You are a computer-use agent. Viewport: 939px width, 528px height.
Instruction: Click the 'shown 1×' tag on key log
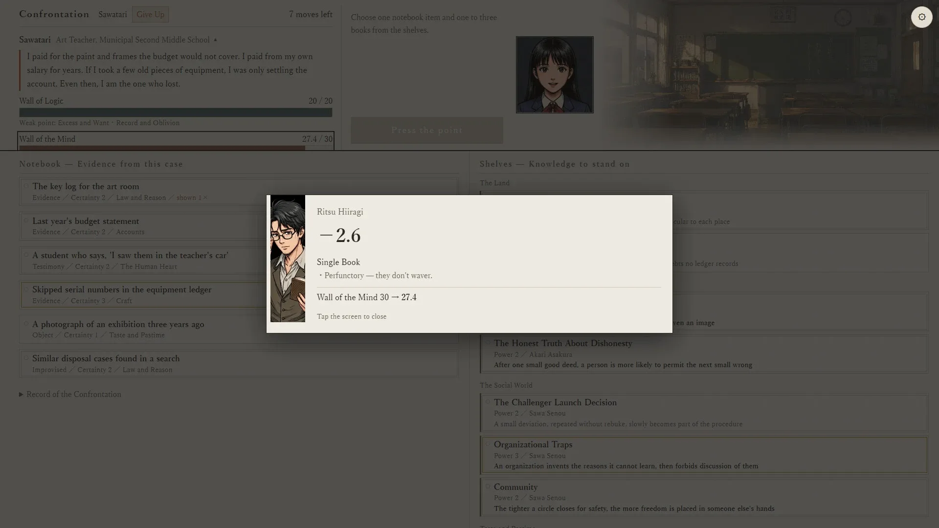tap(192, 198)
